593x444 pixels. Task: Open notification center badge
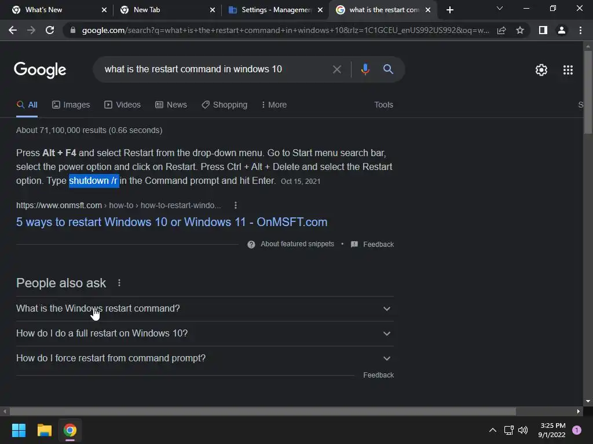tap(577, 430)
